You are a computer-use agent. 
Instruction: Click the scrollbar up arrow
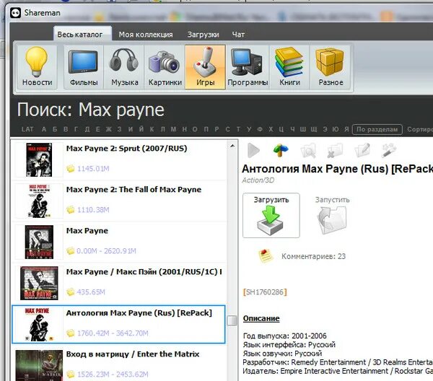[232, 146]
